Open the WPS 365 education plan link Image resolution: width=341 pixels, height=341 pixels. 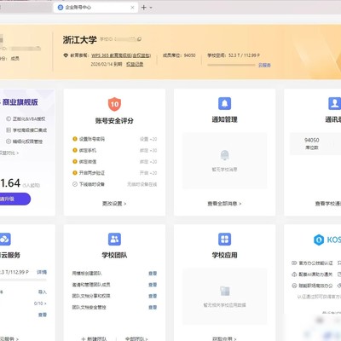(121, 55)
